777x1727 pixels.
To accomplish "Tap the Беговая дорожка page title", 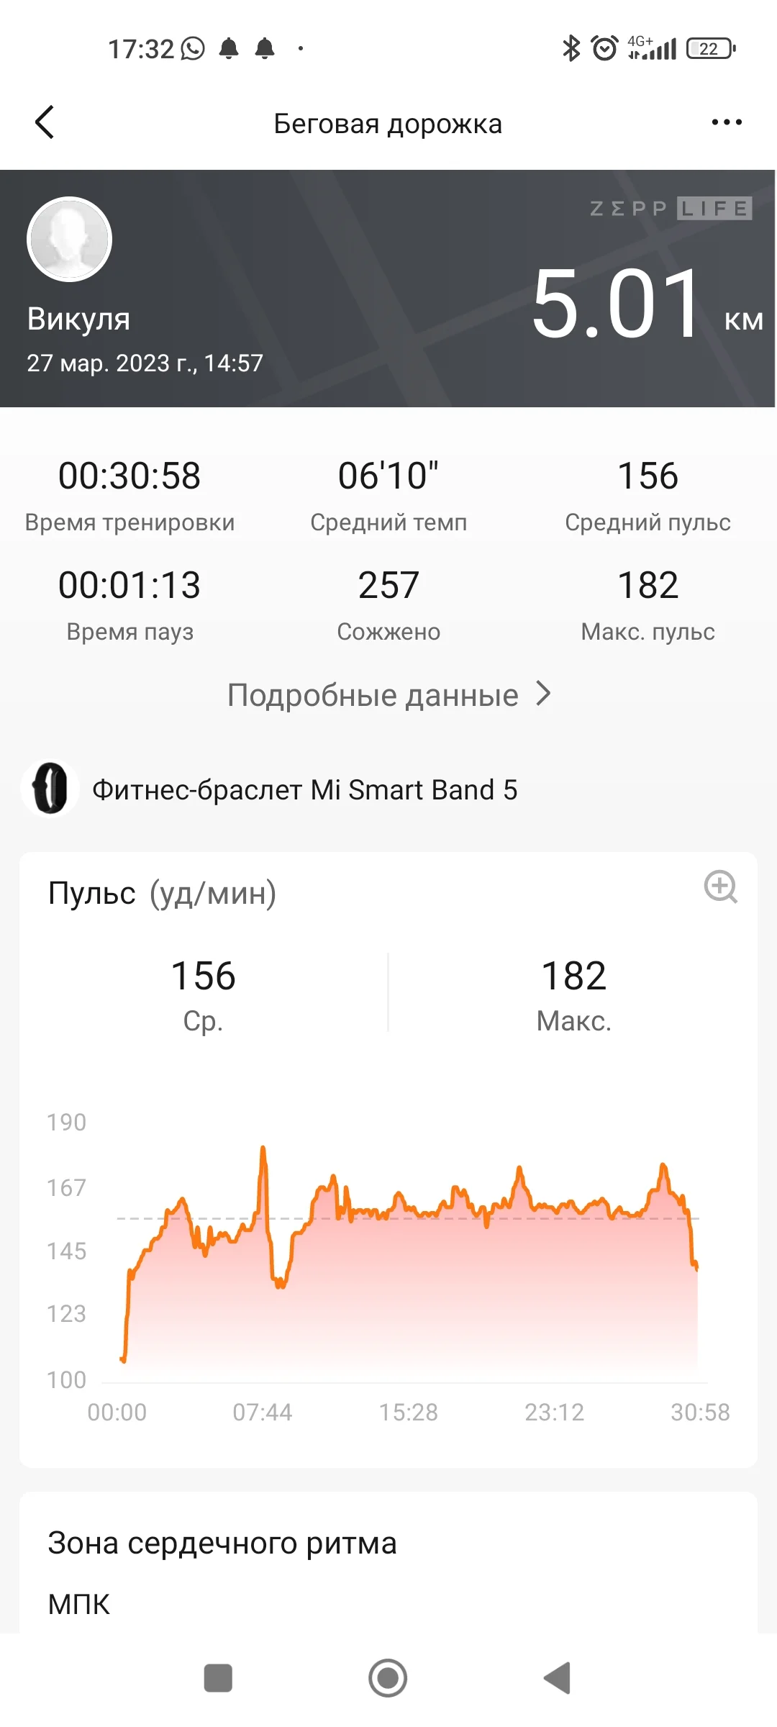I will [x=388, y=124].
